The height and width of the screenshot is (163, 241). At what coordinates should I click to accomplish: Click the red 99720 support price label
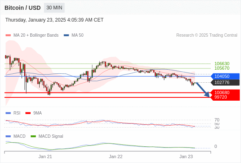coord(221,97)
